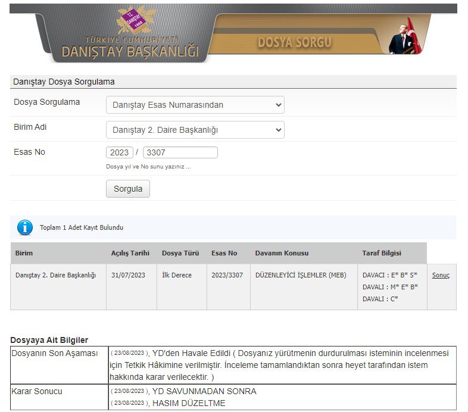Screen dimensions: 468x412
Task: Click the DAVALI : M* E* B* party text
Action: coord(390,287)
